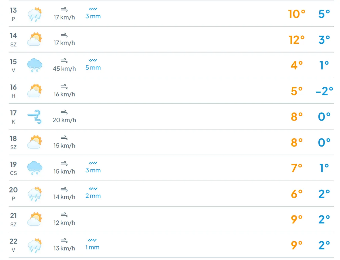Click the partly cloudy icon for day 21

click(x=35, y=219)
